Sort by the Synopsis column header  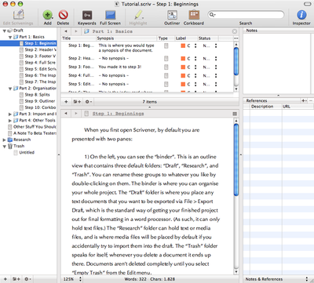coord(126,38)
